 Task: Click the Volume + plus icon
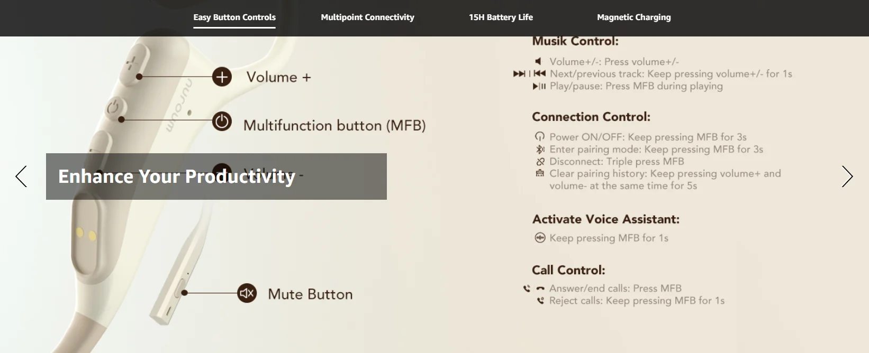222,77
